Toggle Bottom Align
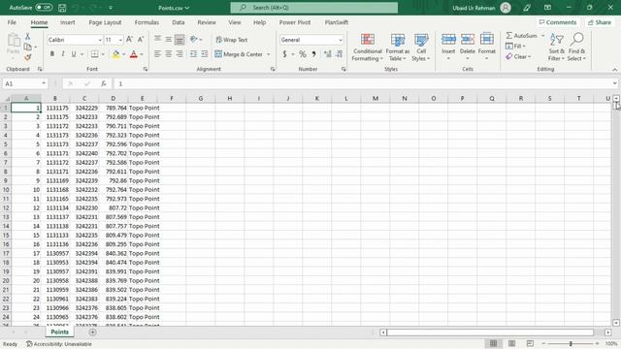 [180, 39]
